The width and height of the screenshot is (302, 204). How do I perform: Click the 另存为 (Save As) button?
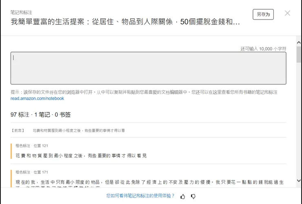point(263,14)
